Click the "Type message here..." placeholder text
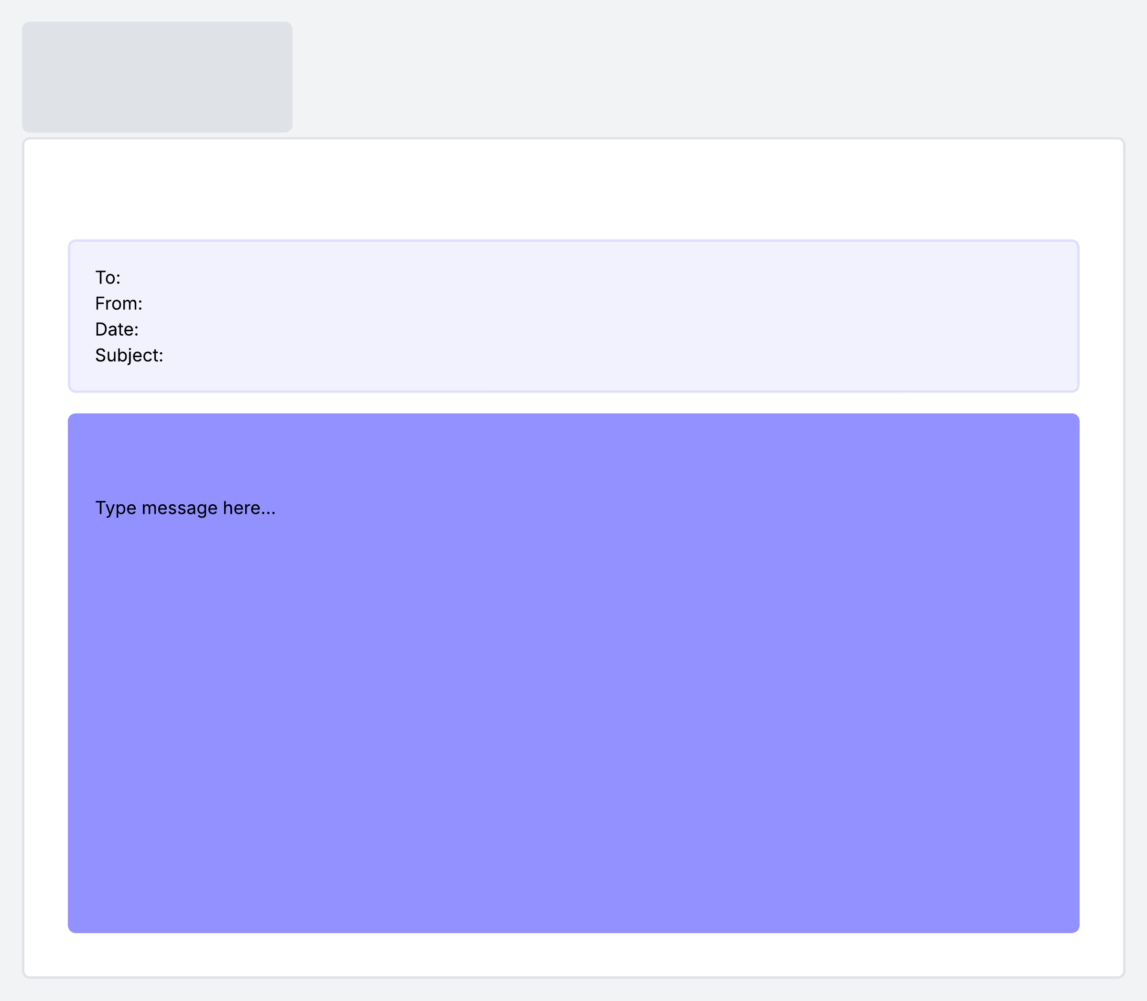 pos(185,508)
